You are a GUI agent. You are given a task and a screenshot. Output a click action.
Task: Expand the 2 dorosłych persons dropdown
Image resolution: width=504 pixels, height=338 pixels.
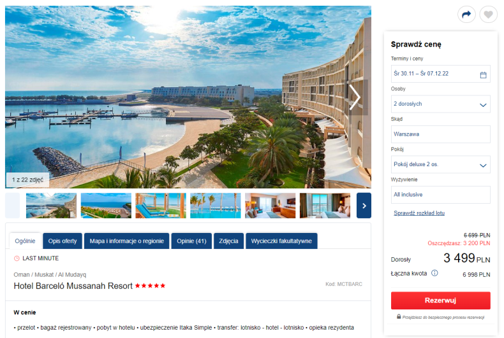(440, 104)
